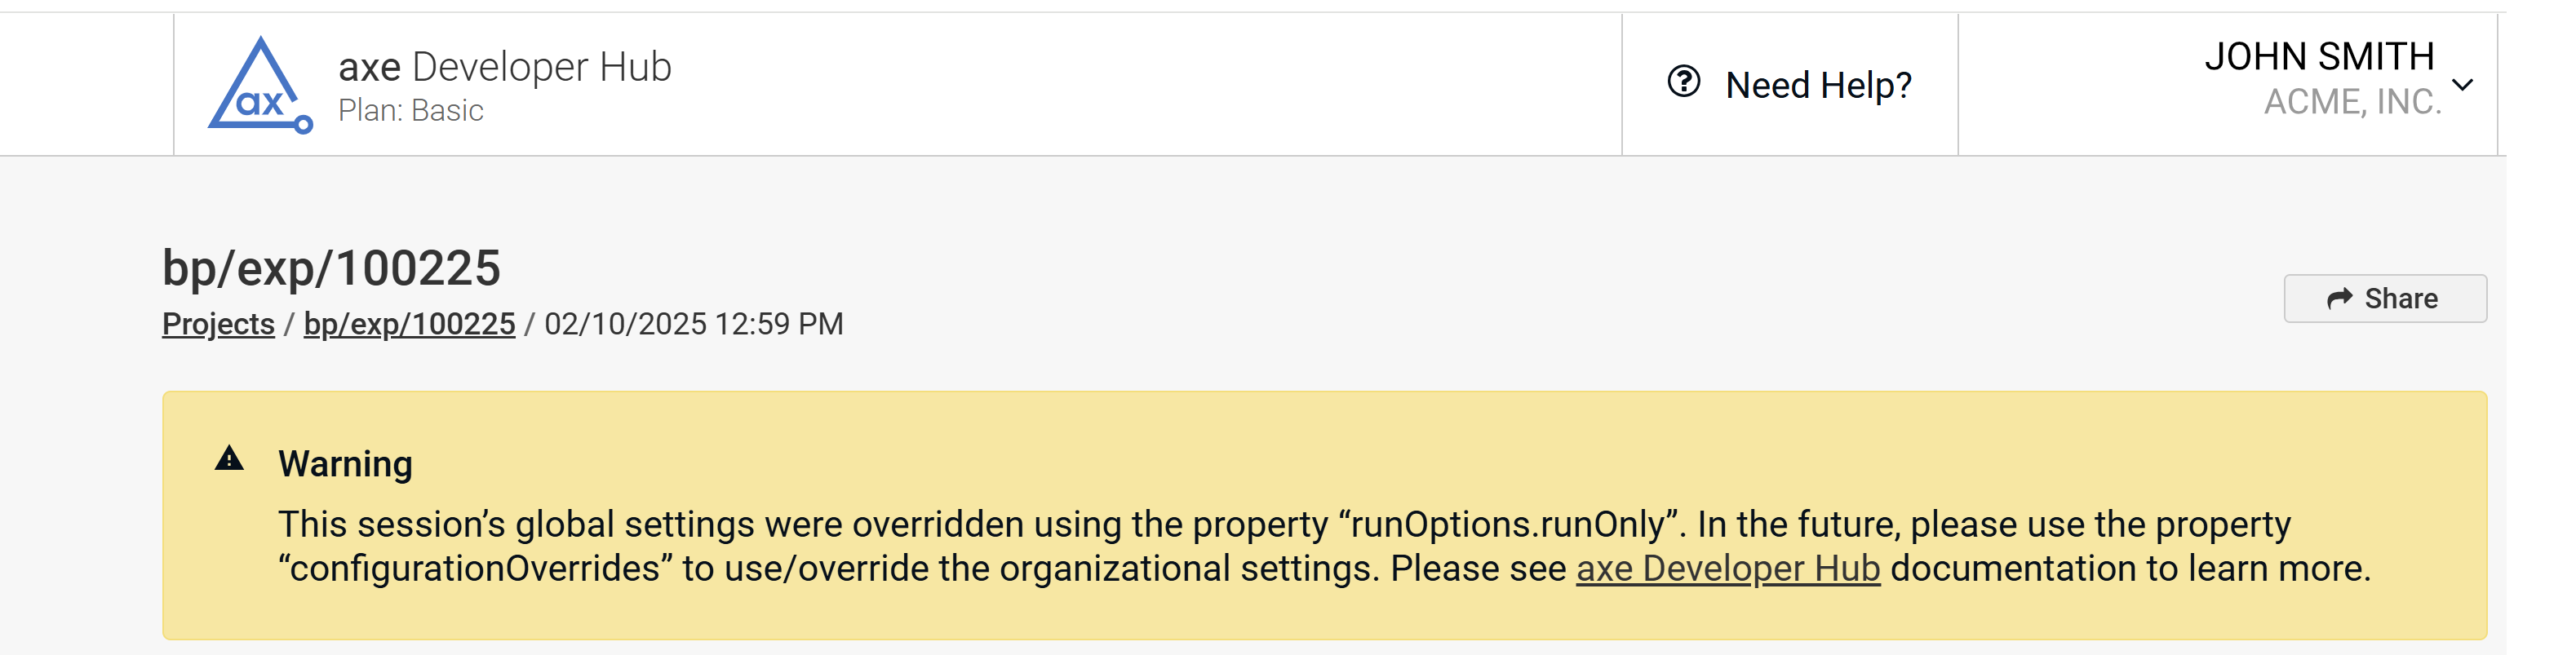Click the Share arrow icon
2576x655 pixels.
[x=2339, y=299]
